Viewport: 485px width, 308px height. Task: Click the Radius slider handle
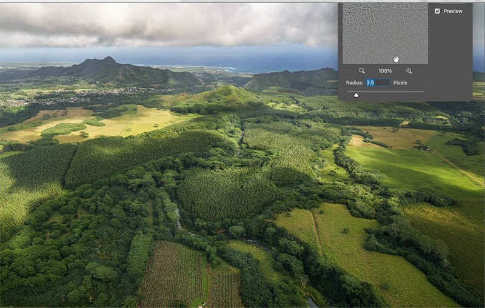[356, 95]
